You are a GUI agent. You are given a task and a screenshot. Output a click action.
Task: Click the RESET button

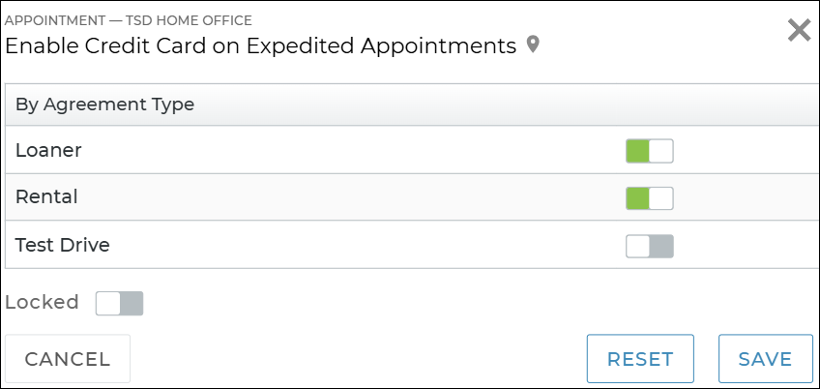coord(640,359)
